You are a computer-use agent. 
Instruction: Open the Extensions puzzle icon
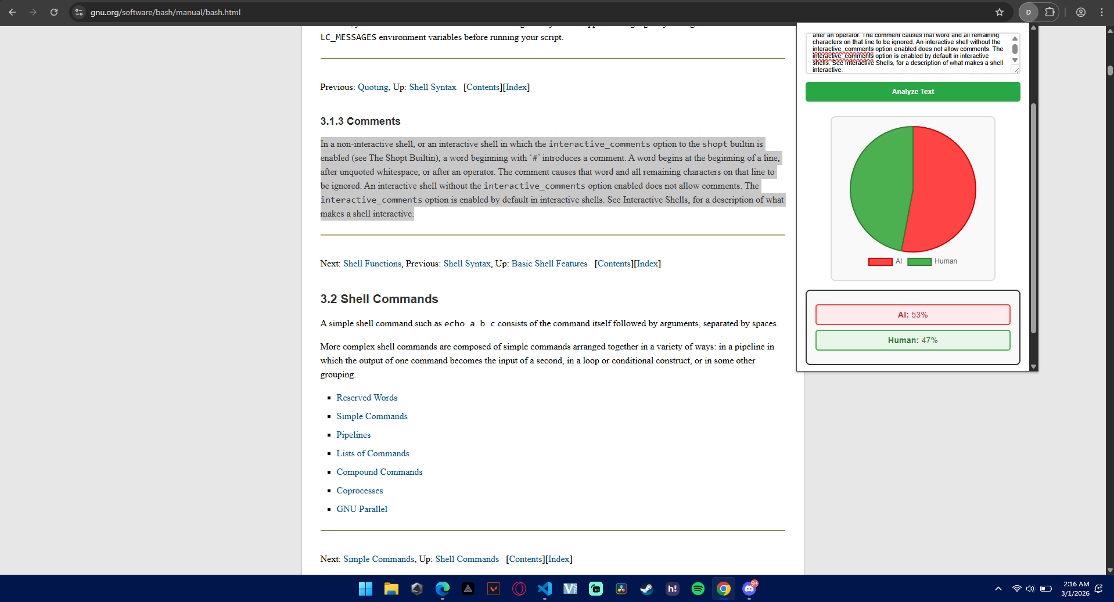pyautogui.click(x=1050, y=12)
